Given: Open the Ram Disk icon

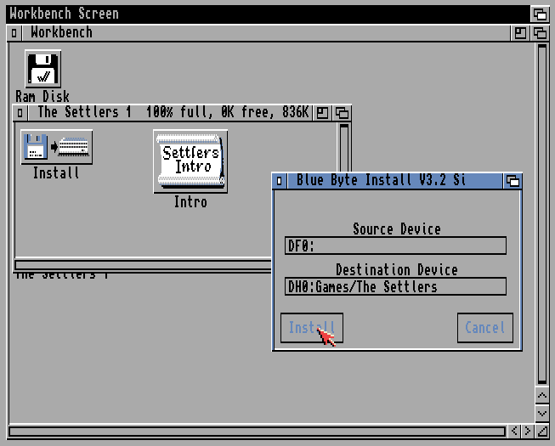Looking at the screenshot, I should (42, 69).
